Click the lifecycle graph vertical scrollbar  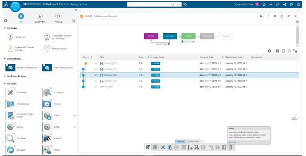click(297, 36)
